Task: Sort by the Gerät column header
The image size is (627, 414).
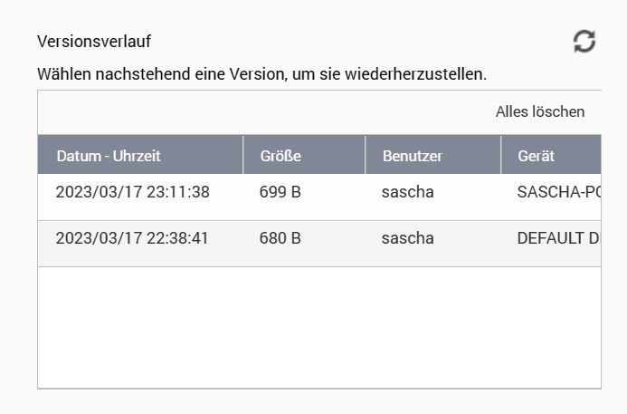Action: 536,156
